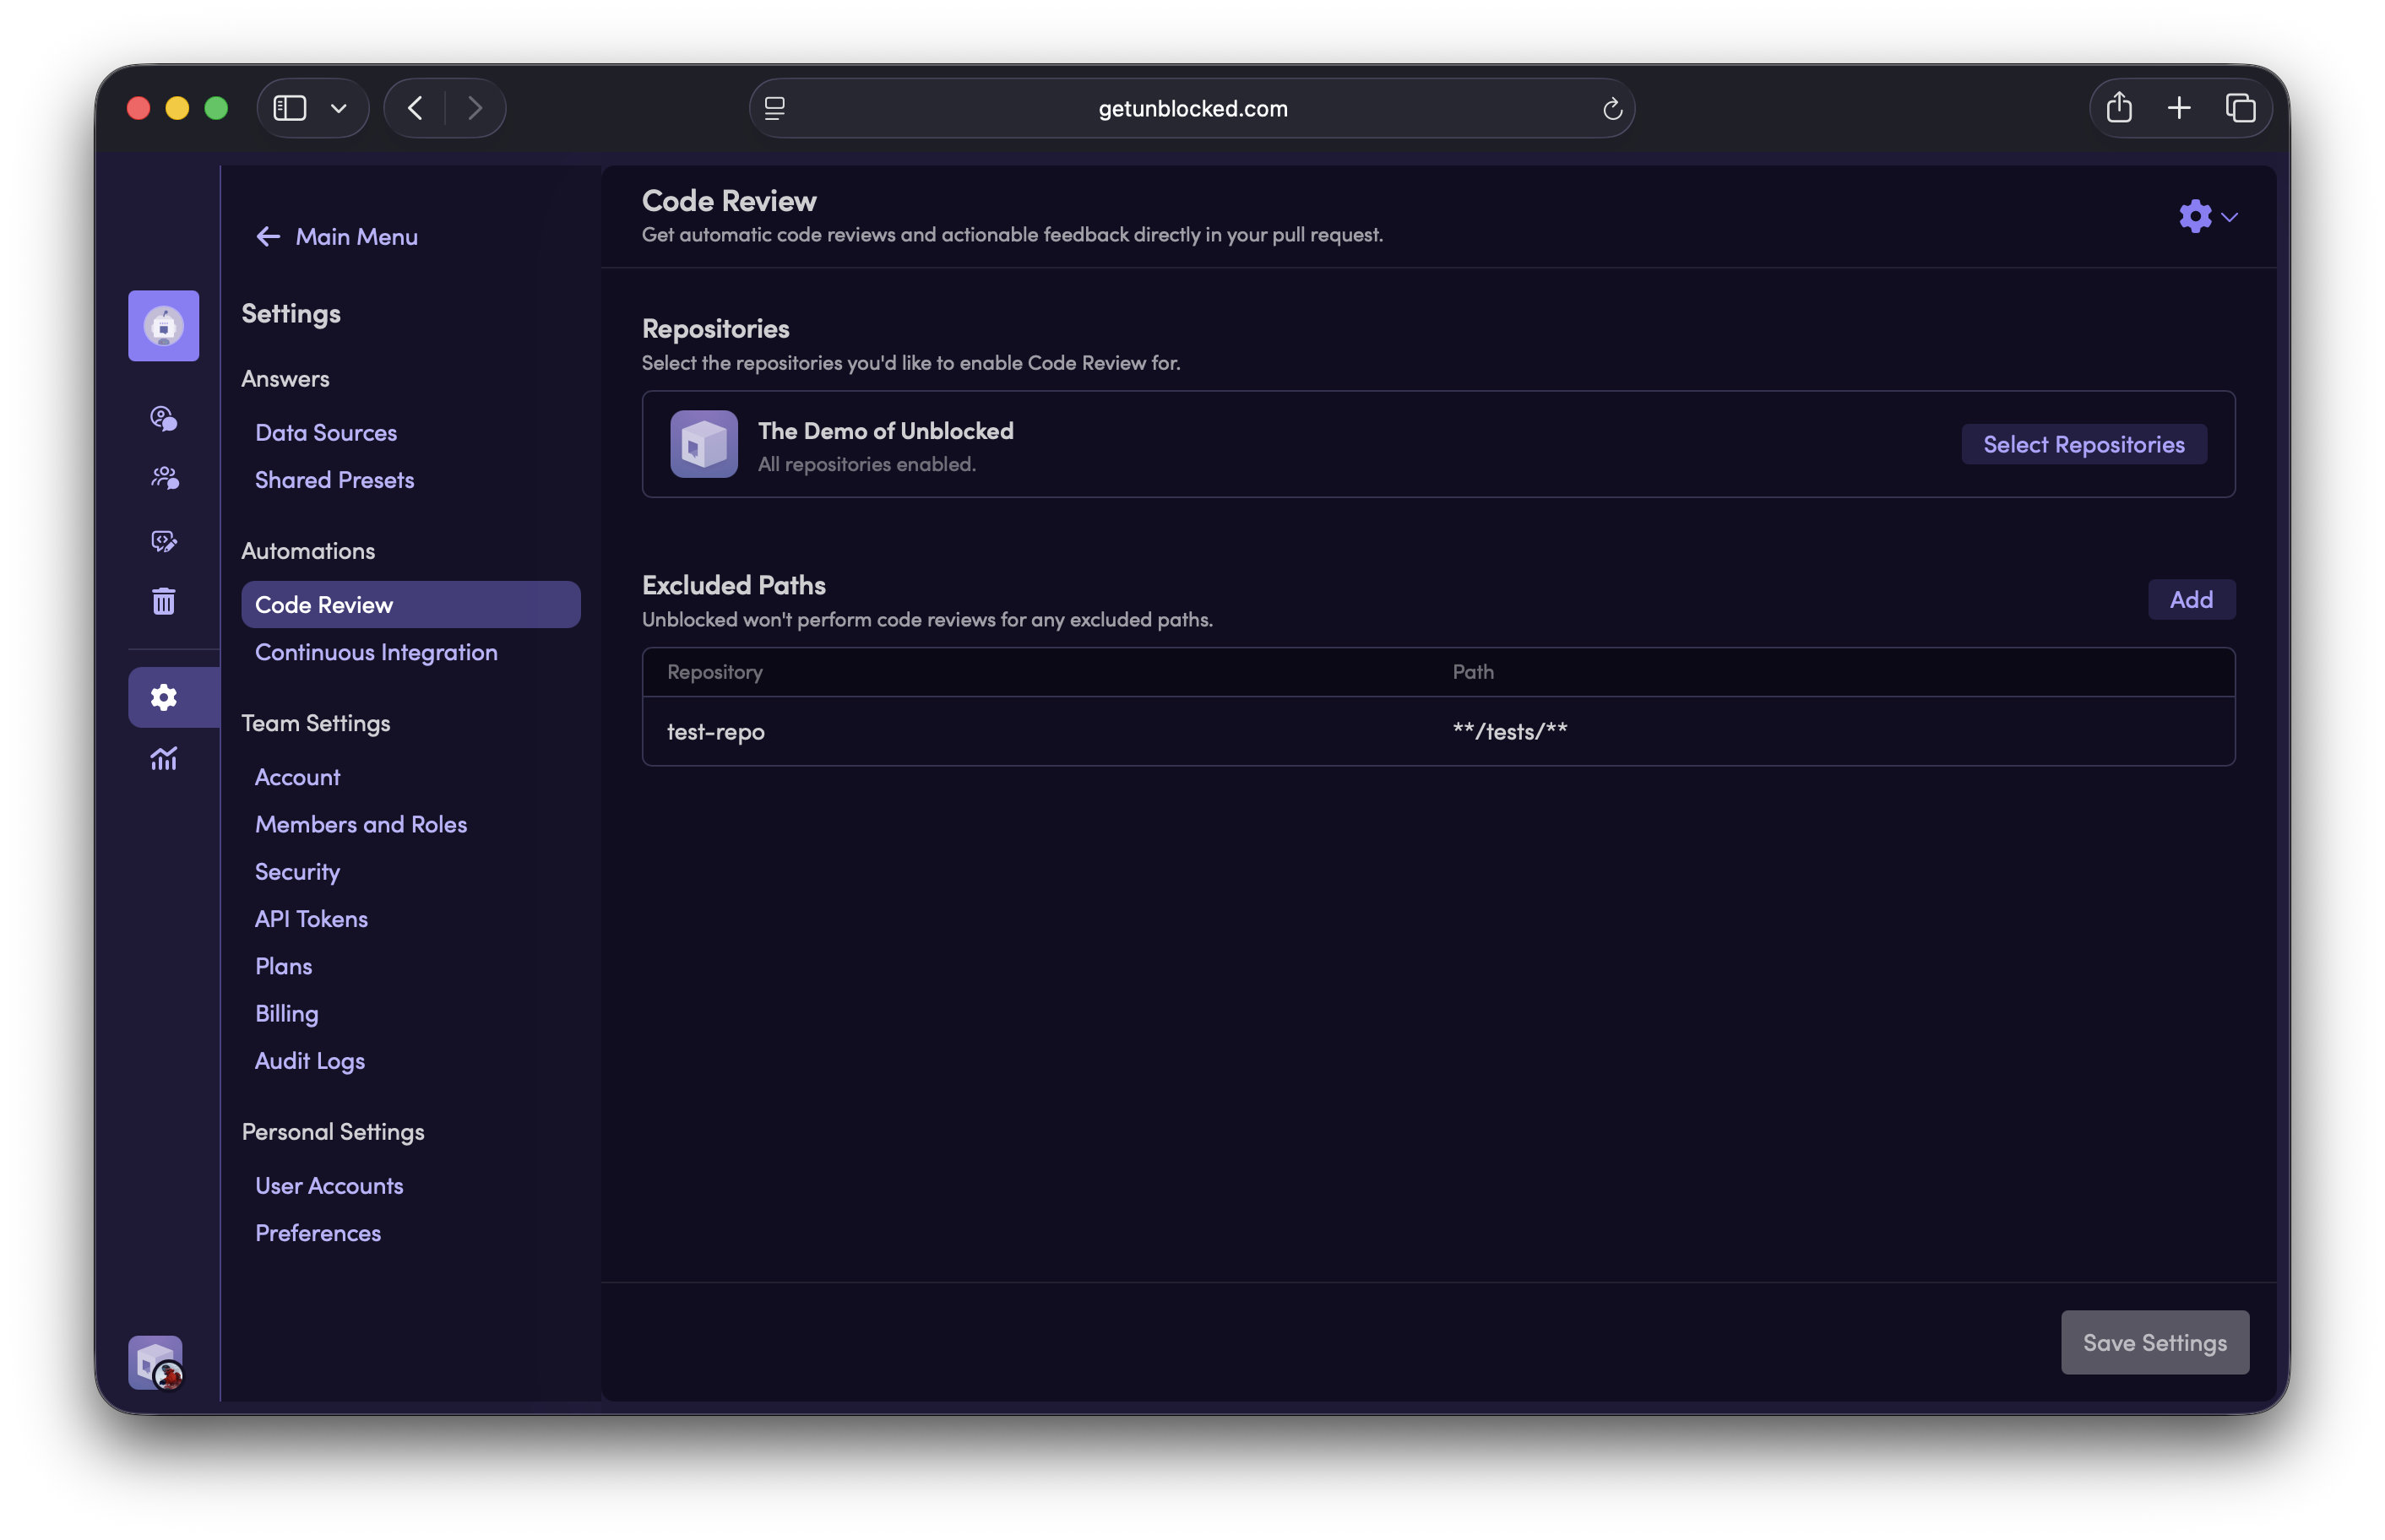The height and width of the screenshot is (1540, 2385).
Task: Click the team avatar at bottom left
Action: coord(156,1362)
